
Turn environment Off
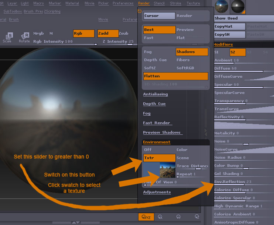pos(148,150)
